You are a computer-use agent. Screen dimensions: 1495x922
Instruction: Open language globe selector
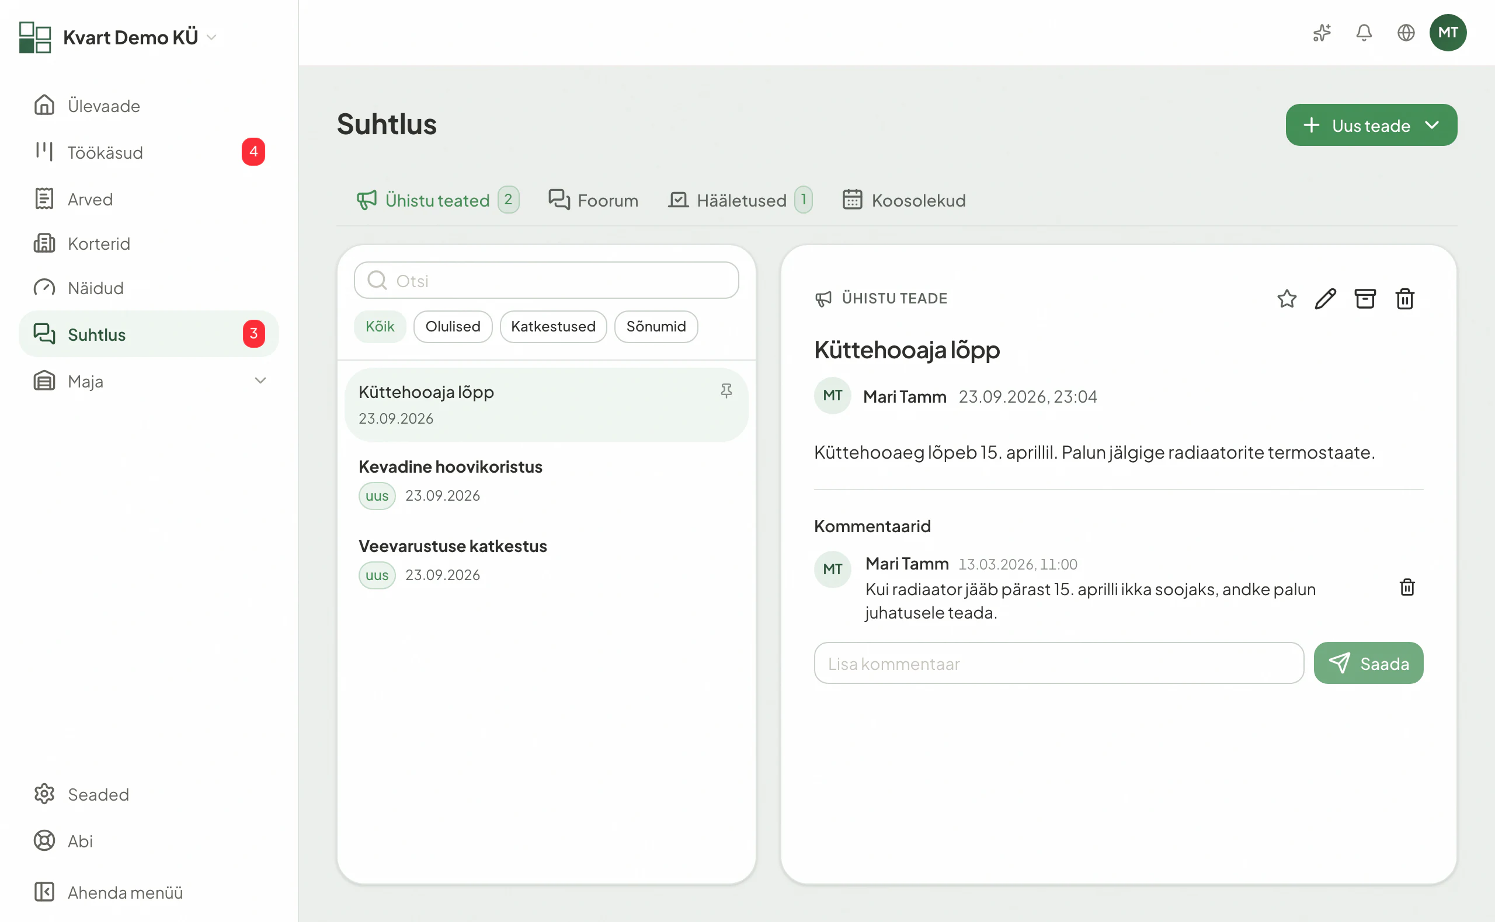tap(1406, 33)
